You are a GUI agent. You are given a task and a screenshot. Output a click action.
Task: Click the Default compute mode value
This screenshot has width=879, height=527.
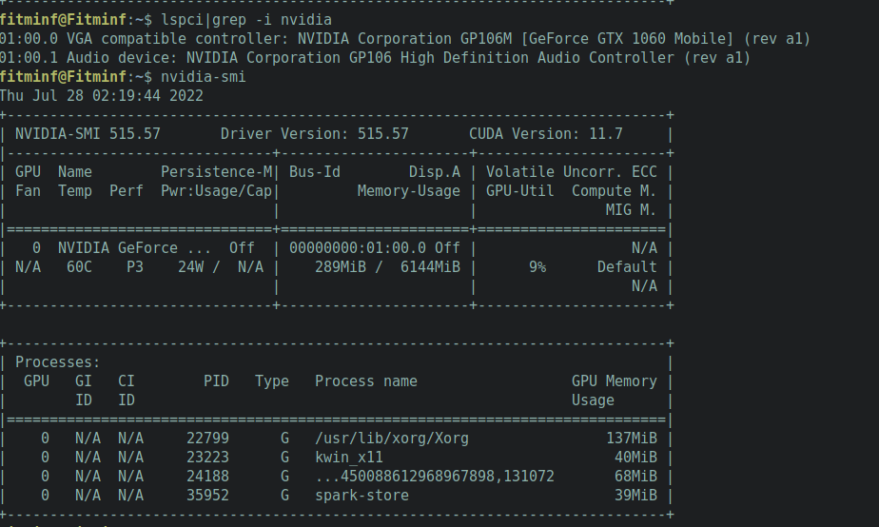(x=627, y=267)
